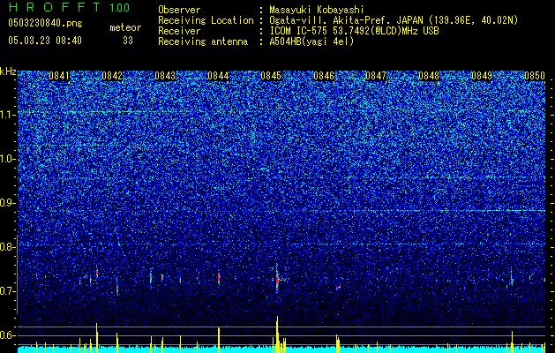Click the 0844 time marker

click(x=218, y=76)
